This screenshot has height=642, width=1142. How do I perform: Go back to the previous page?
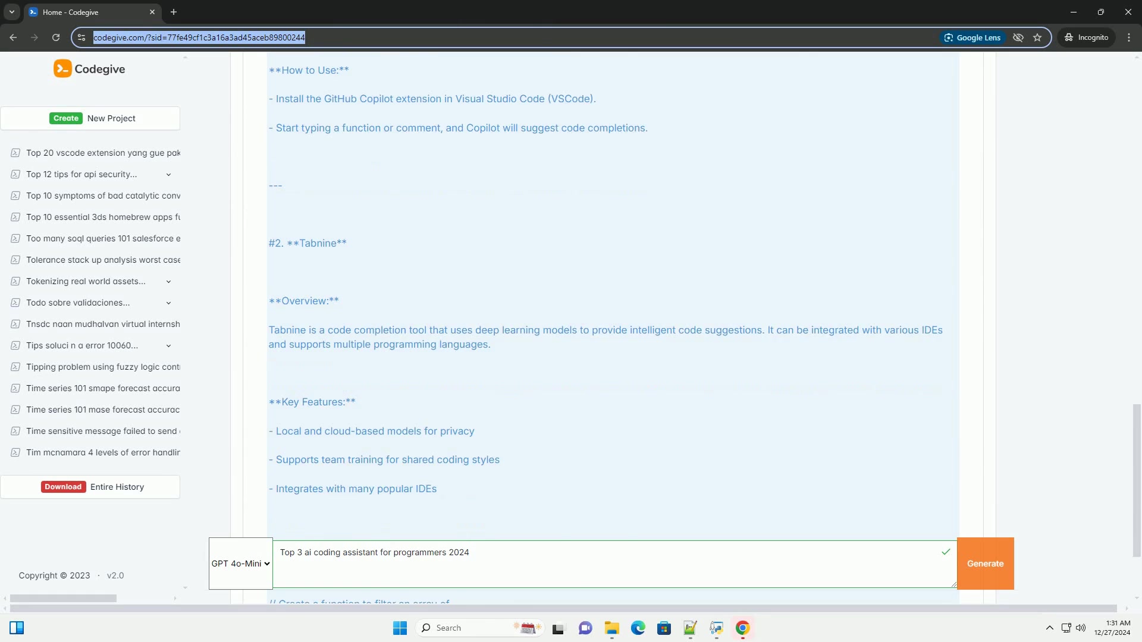13,37
